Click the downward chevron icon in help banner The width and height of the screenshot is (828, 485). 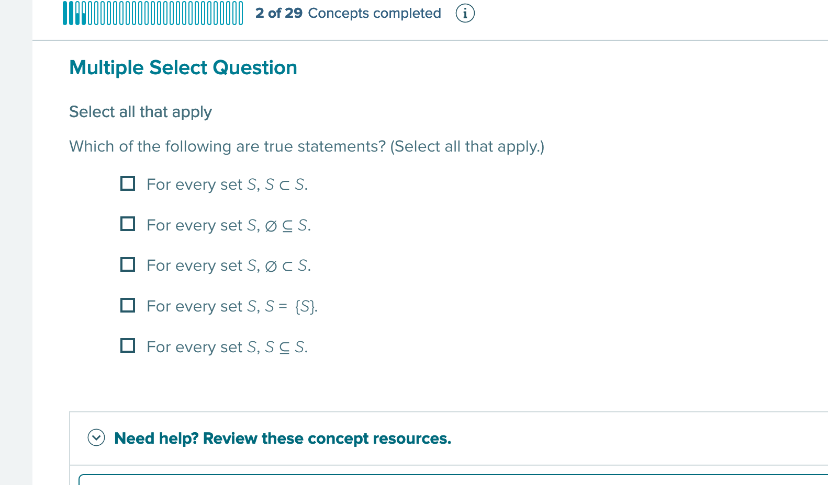[97, 438]
